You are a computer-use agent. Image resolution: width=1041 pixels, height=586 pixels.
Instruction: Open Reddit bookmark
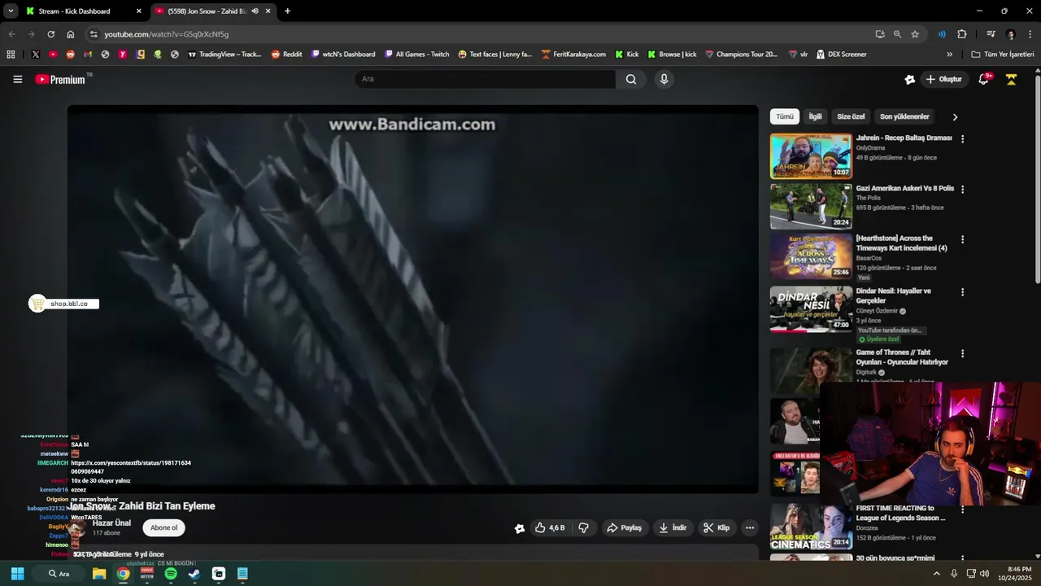pos(286,55)
